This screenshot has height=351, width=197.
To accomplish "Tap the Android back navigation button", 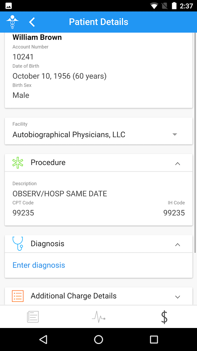I will point(43,339).
